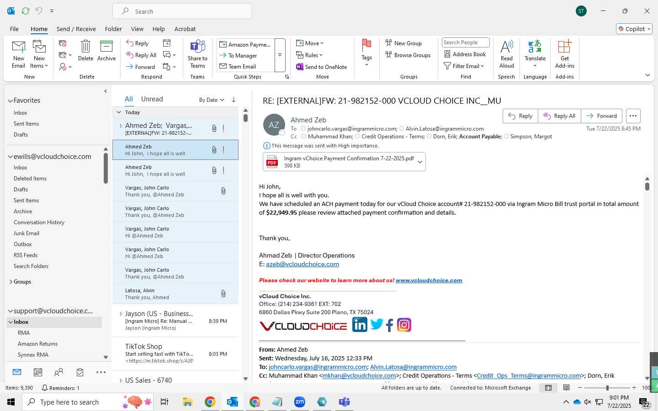
Task: Open the Acrobat tab
Action: 185,29
